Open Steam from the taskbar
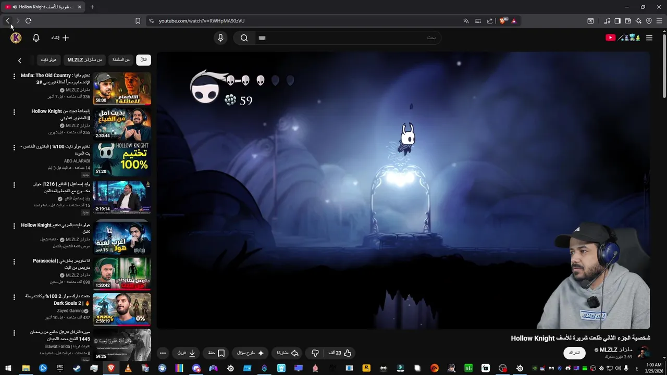The height and width of the screenshot is (375, 667). tap(77, 368)
